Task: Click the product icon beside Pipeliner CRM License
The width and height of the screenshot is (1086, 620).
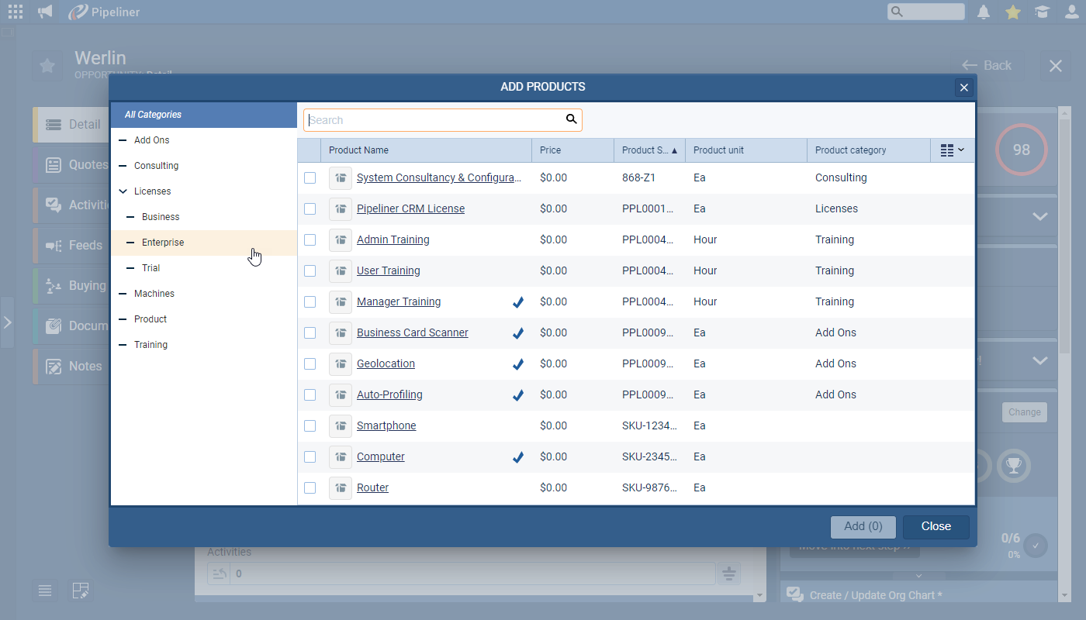Action: point(340,209)
